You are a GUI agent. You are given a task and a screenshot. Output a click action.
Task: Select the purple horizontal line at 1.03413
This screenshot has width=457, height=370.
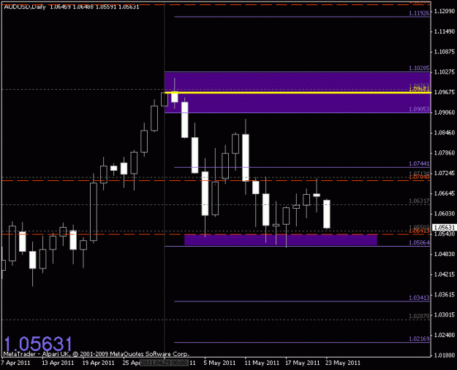[x=302, y=301]
